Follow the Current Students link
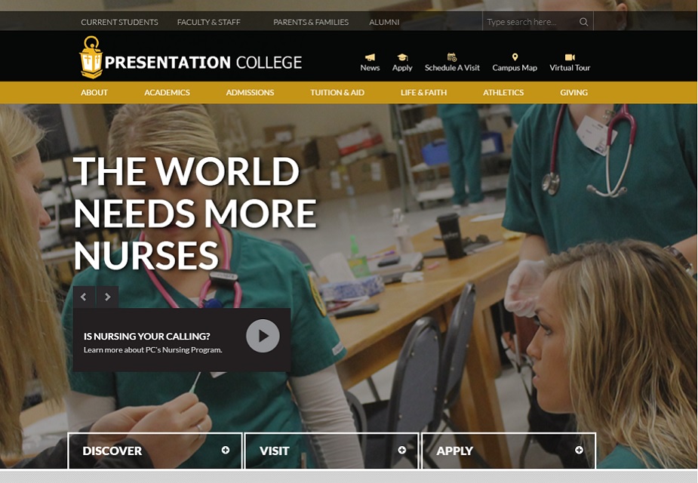The image size is (698, 483). click(x=119, y=22)
